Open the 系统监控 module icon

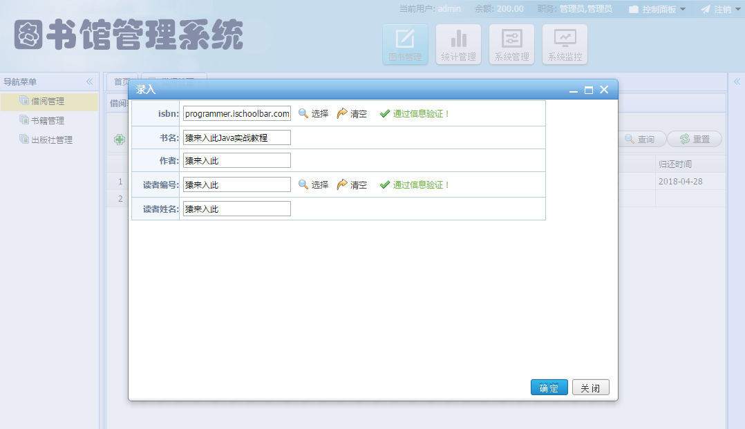pos(565,44)
